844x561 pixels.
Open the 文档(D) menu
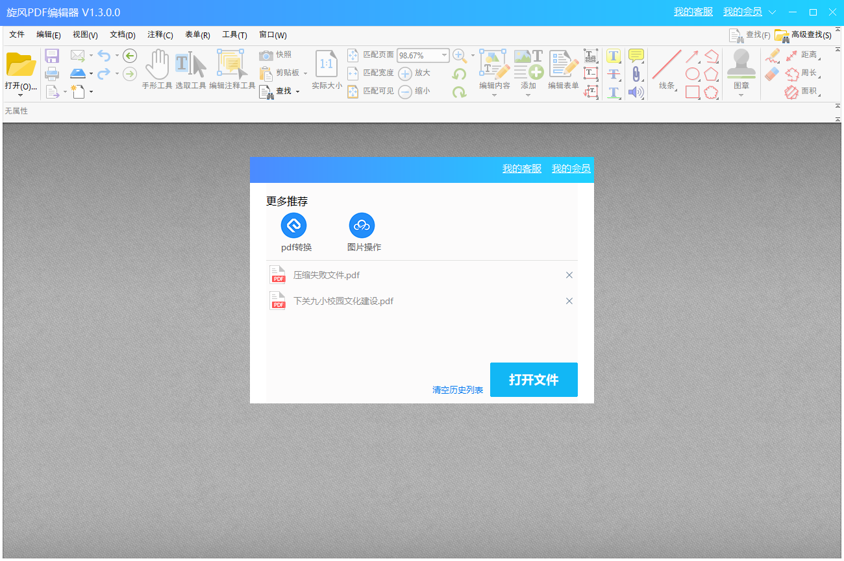pyautogui.click(x=122, y=35)
